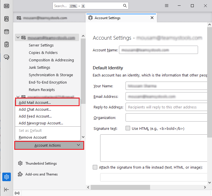Click the Add-ons puzzle piece icon
Image resolution: width=212 pixels, height=196 pixels.
20,174
